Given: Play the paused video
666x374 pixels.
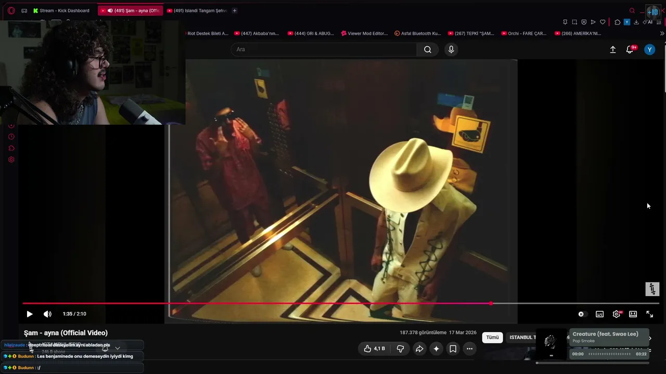Looking at the screenshot, I should tap(30, 314).
